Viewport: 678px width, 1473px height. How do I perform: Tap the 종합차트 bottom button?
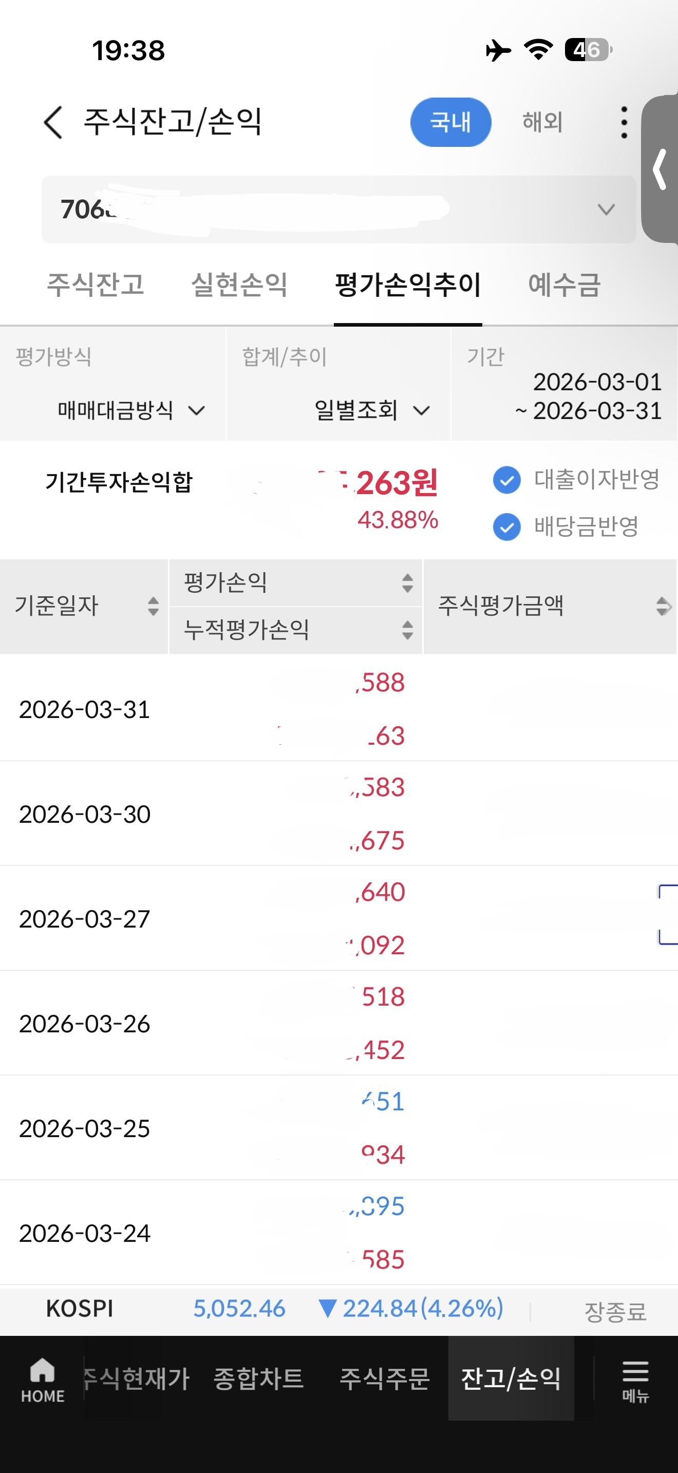(x=258, y=1378)
